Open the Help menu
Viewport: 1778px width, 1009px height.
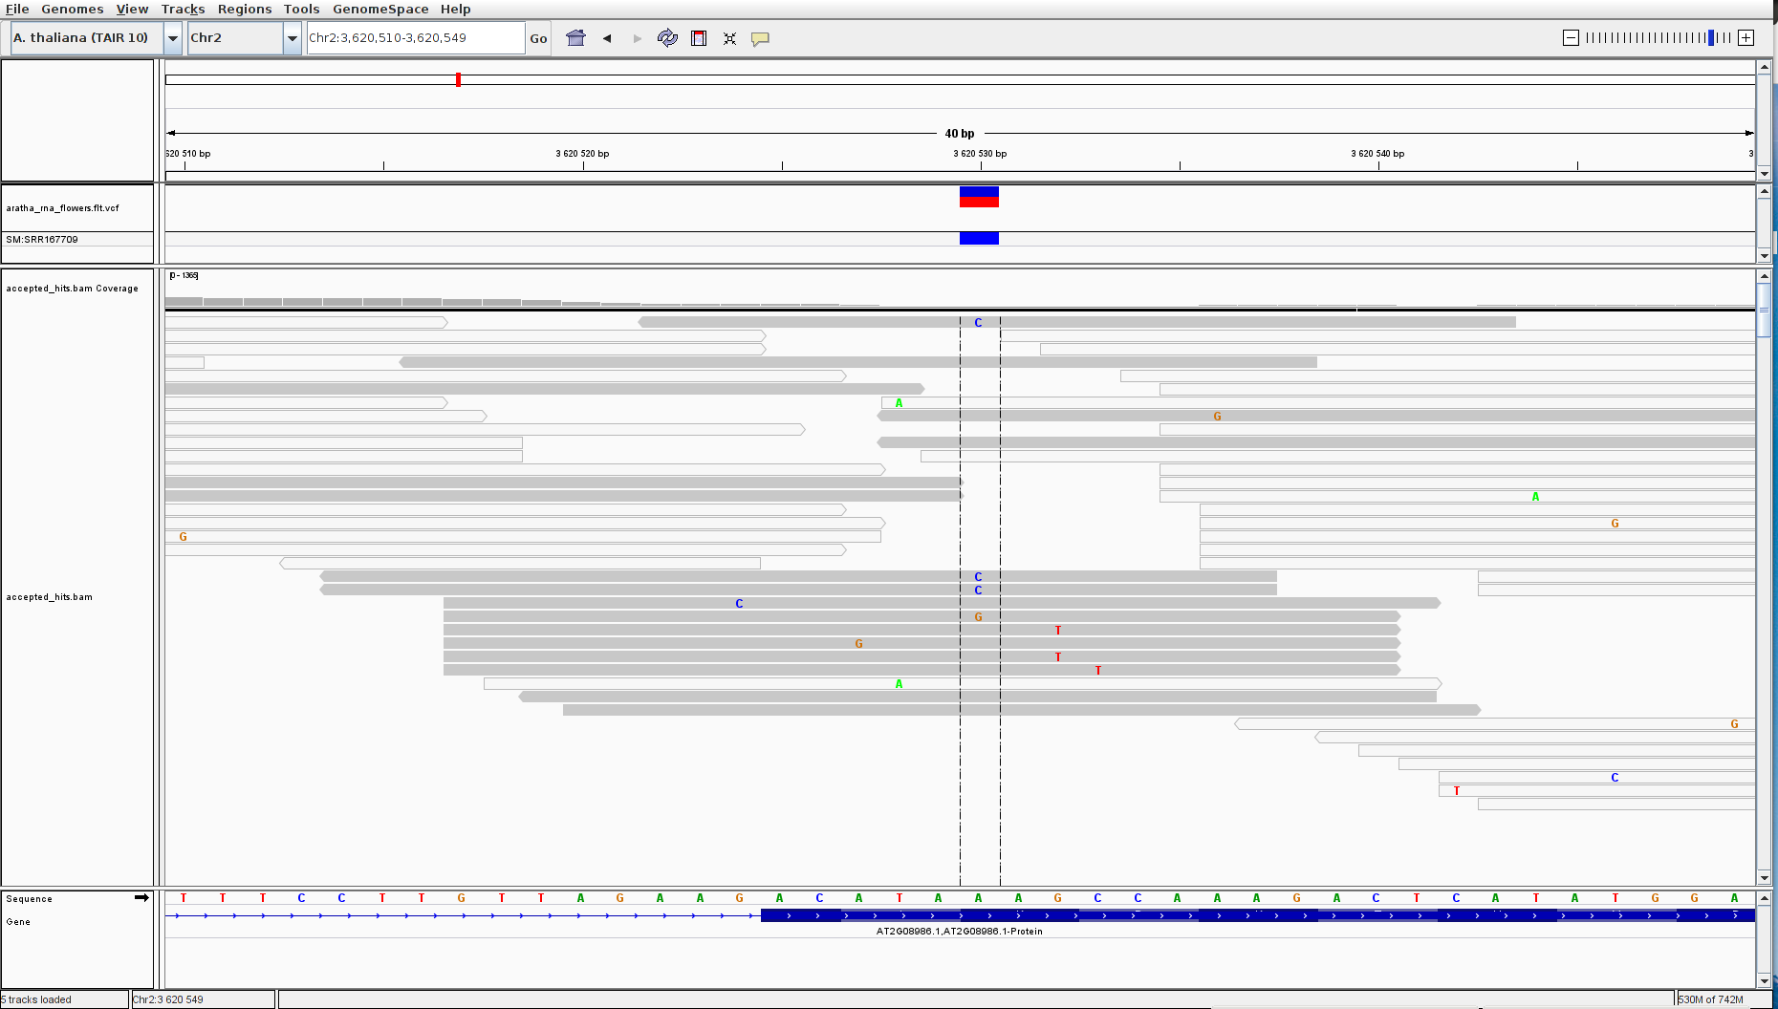coord(455,9)
